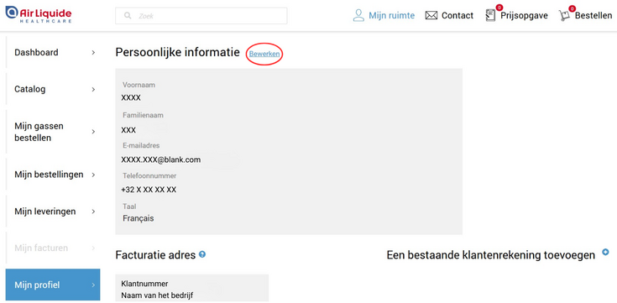Click the Contact envelope icon
The height and width of the screenshot is (303, 617).
431,15
